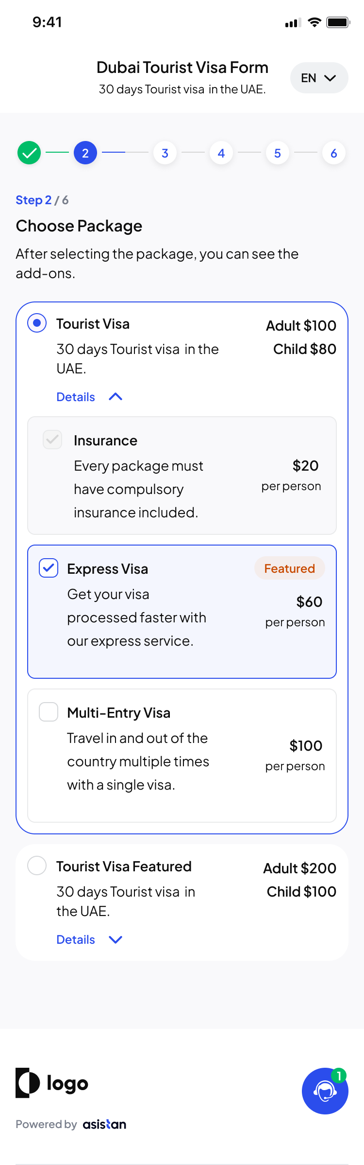Click the disabled Insurance checkbox
364x1165 pixels.
coord(52,440)
